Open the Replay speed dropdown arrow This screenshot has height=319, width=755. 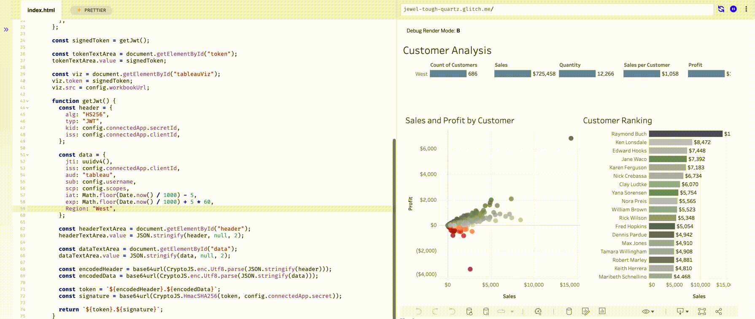(x=512, y=312)
